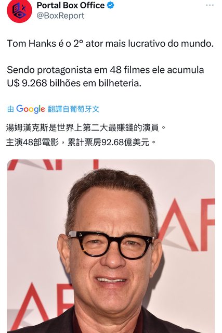Click the blue verified badge
The width and height of the screenshot is (222, 333).
pos(110,5)
